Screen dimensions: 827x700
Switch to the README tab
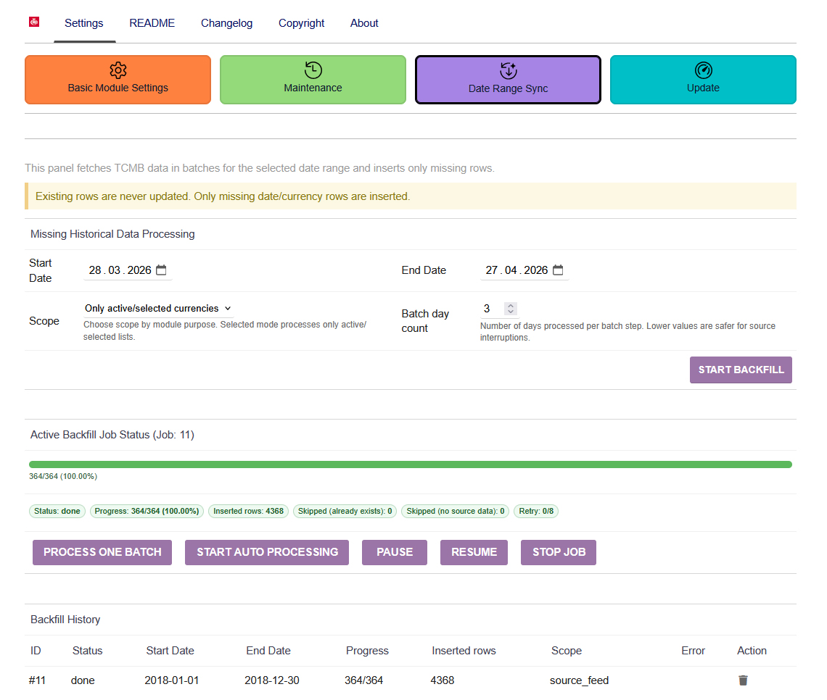(x=152, y=23)
